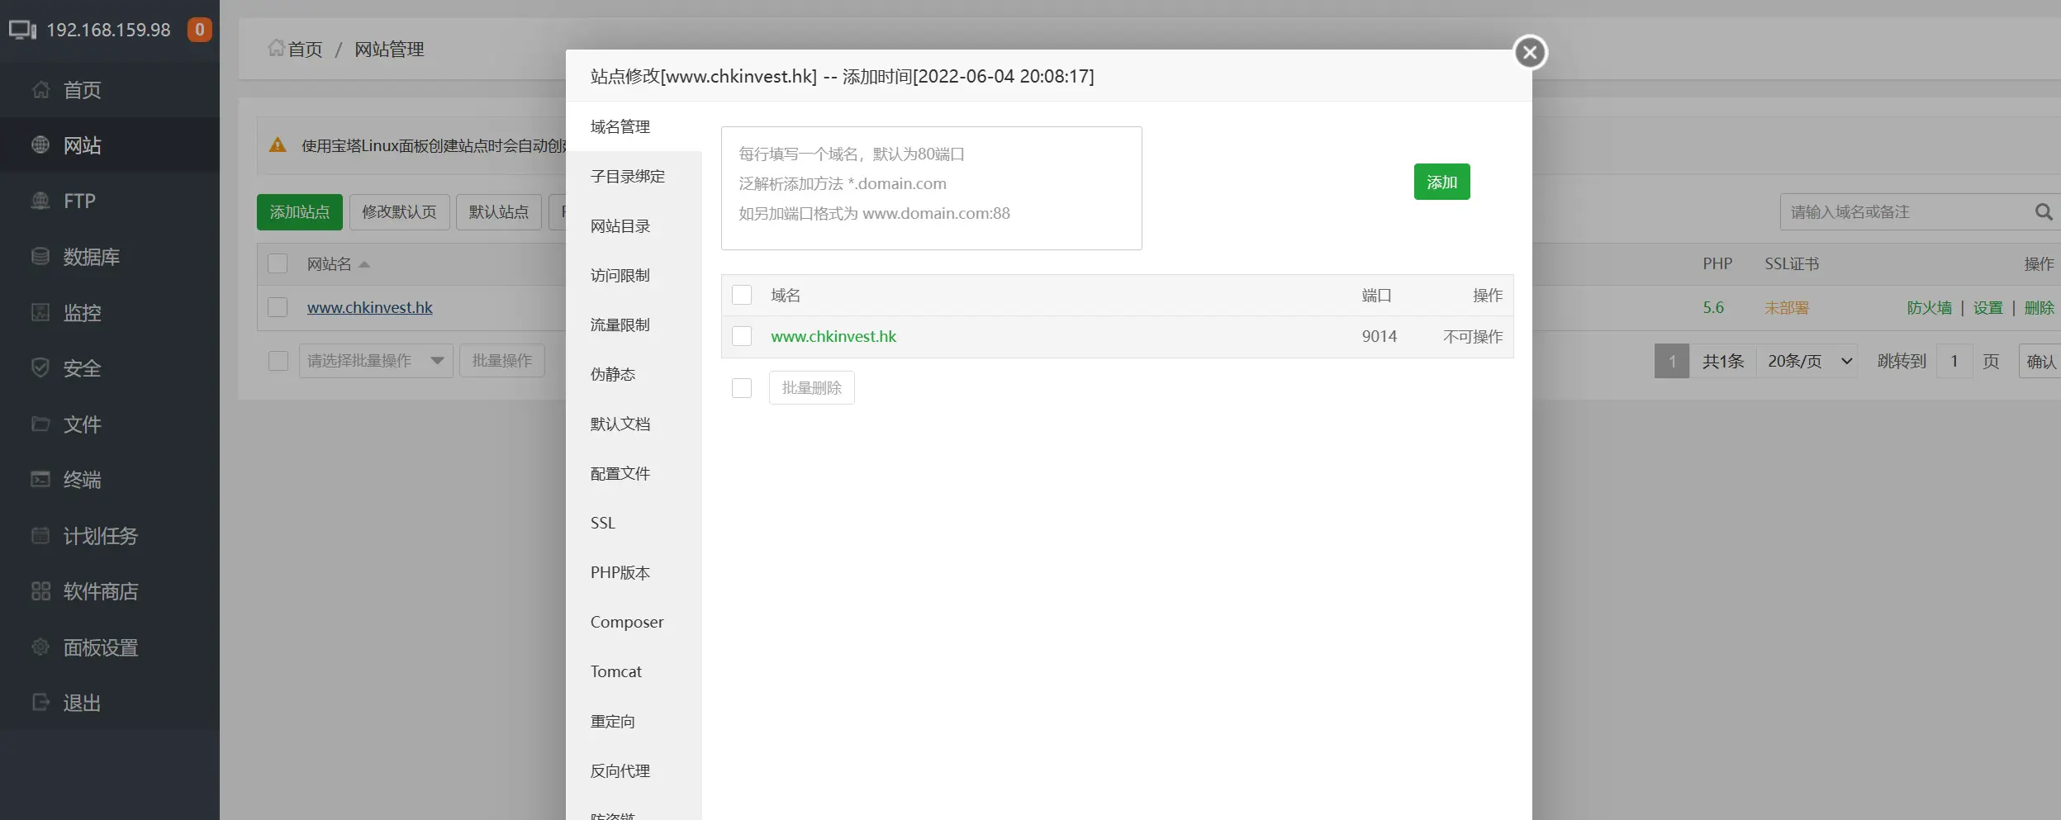This screenshot has height=820, width=2061.
Task: Open the 请选择批量操作 dropdown
Action: [376, 361]
